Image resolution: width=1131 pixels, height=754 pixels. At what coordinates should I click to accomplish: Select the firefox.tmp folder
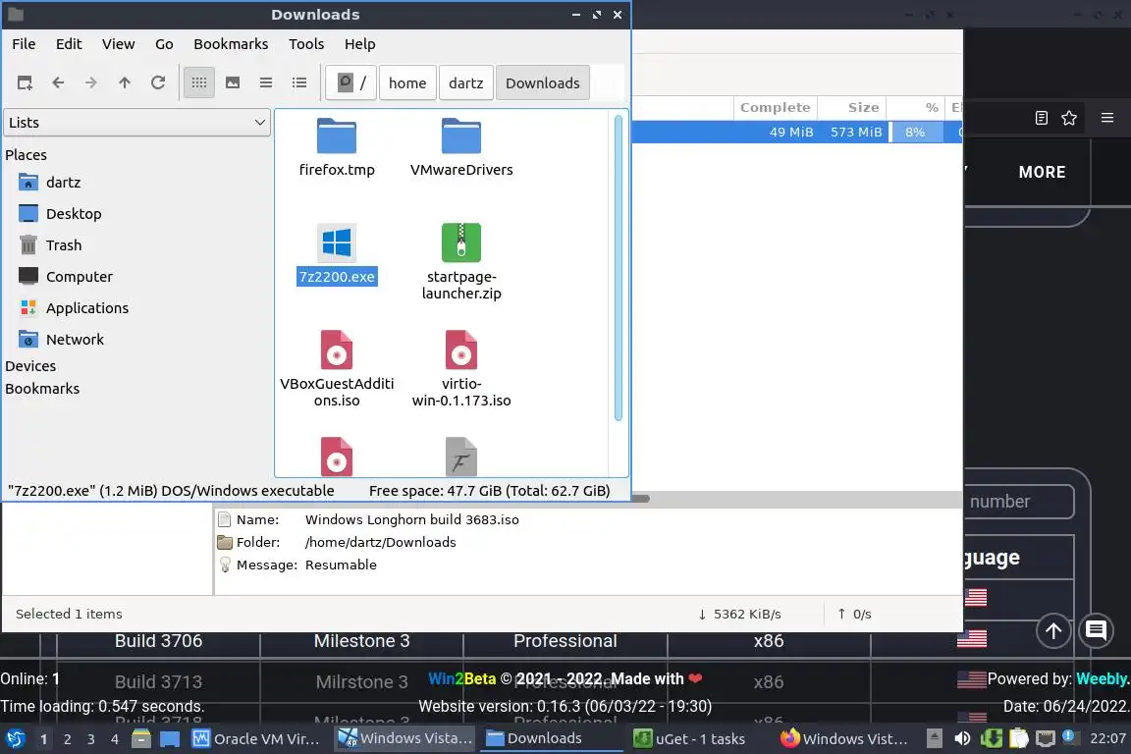pos(337,147)
